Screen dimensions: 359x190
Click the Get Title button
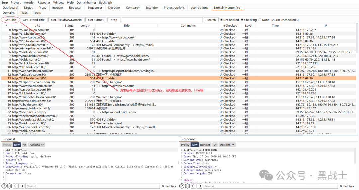point(11,20)
